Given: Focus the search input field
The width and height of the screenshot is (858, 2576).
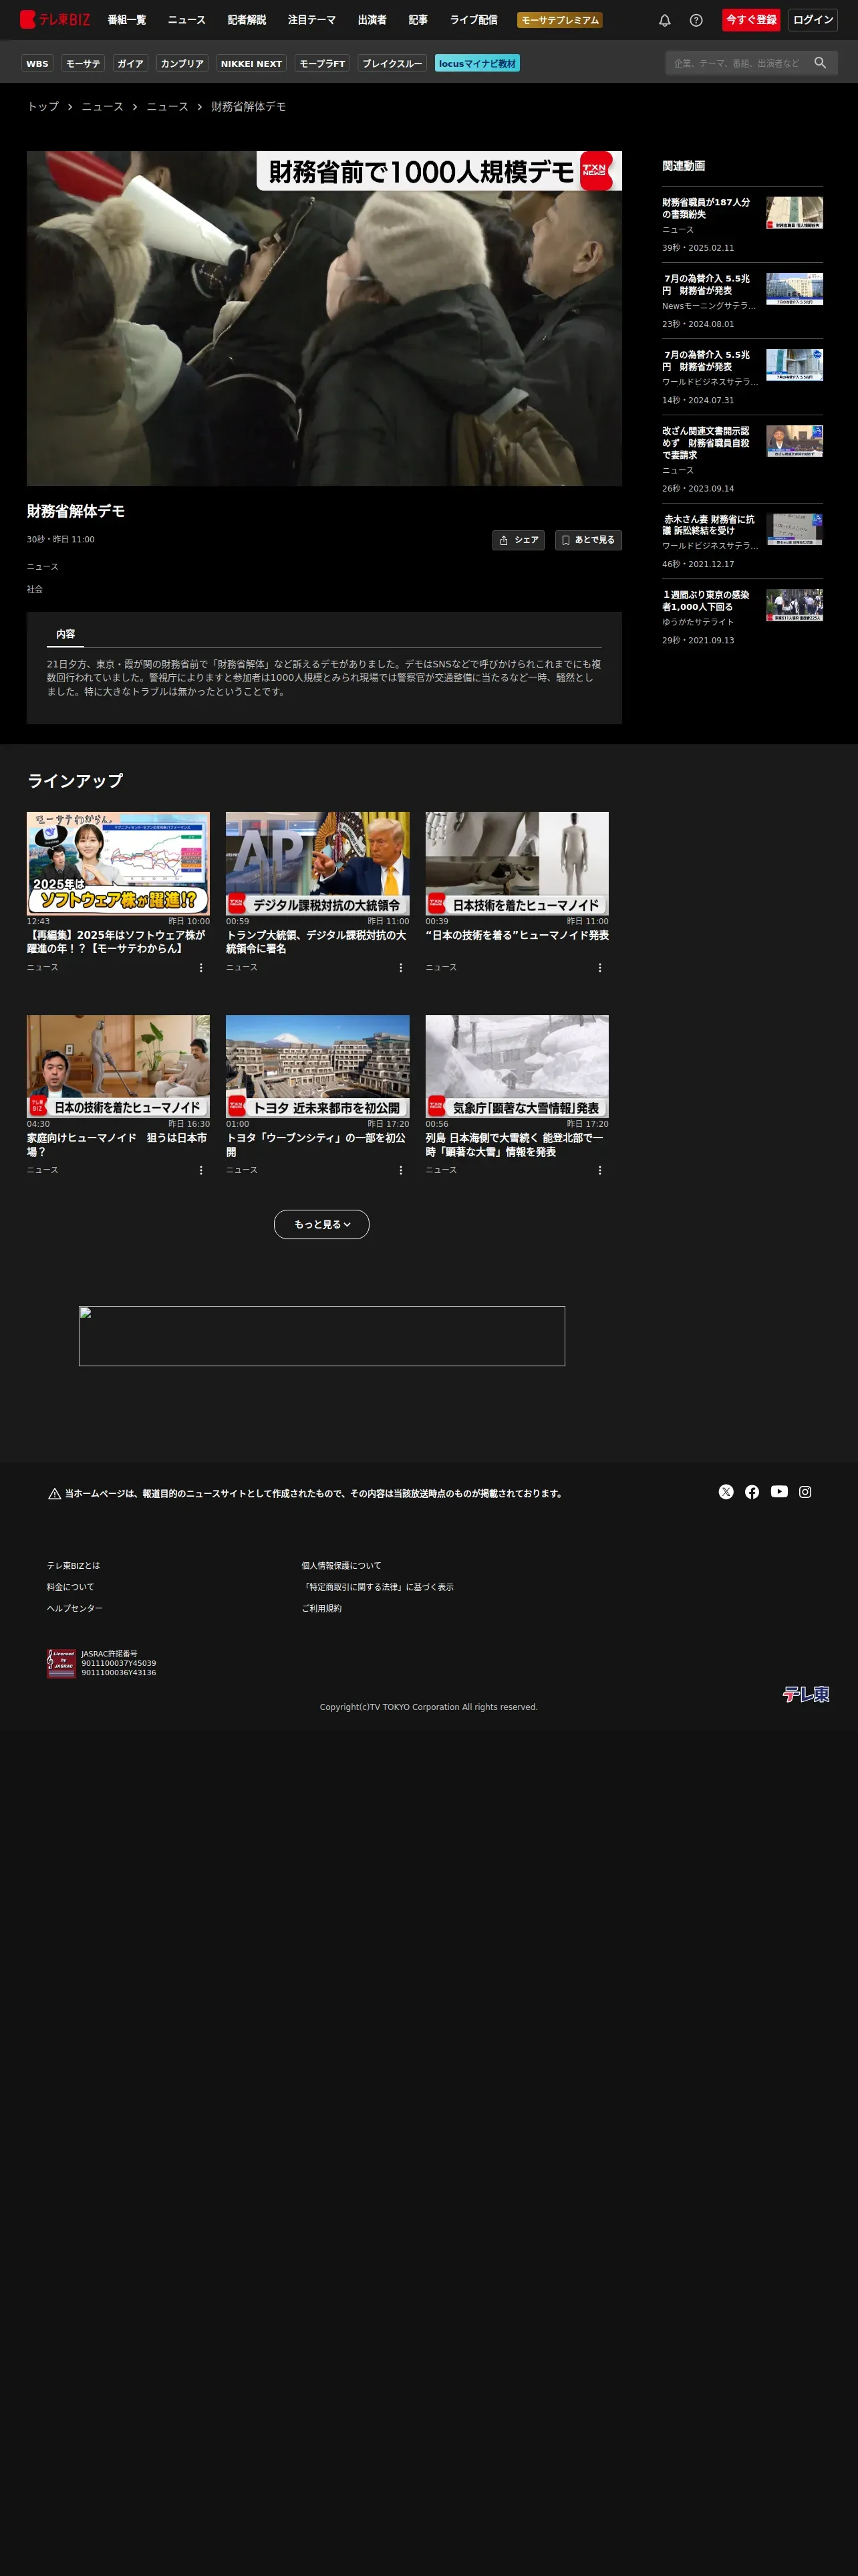Looking at the screenshot, I should pos(737,63).
